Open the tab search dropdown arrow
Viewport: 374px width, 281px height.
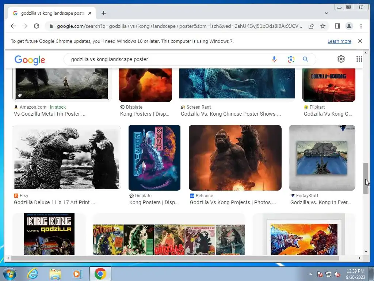pyautogui.click(x=326, y=13)
